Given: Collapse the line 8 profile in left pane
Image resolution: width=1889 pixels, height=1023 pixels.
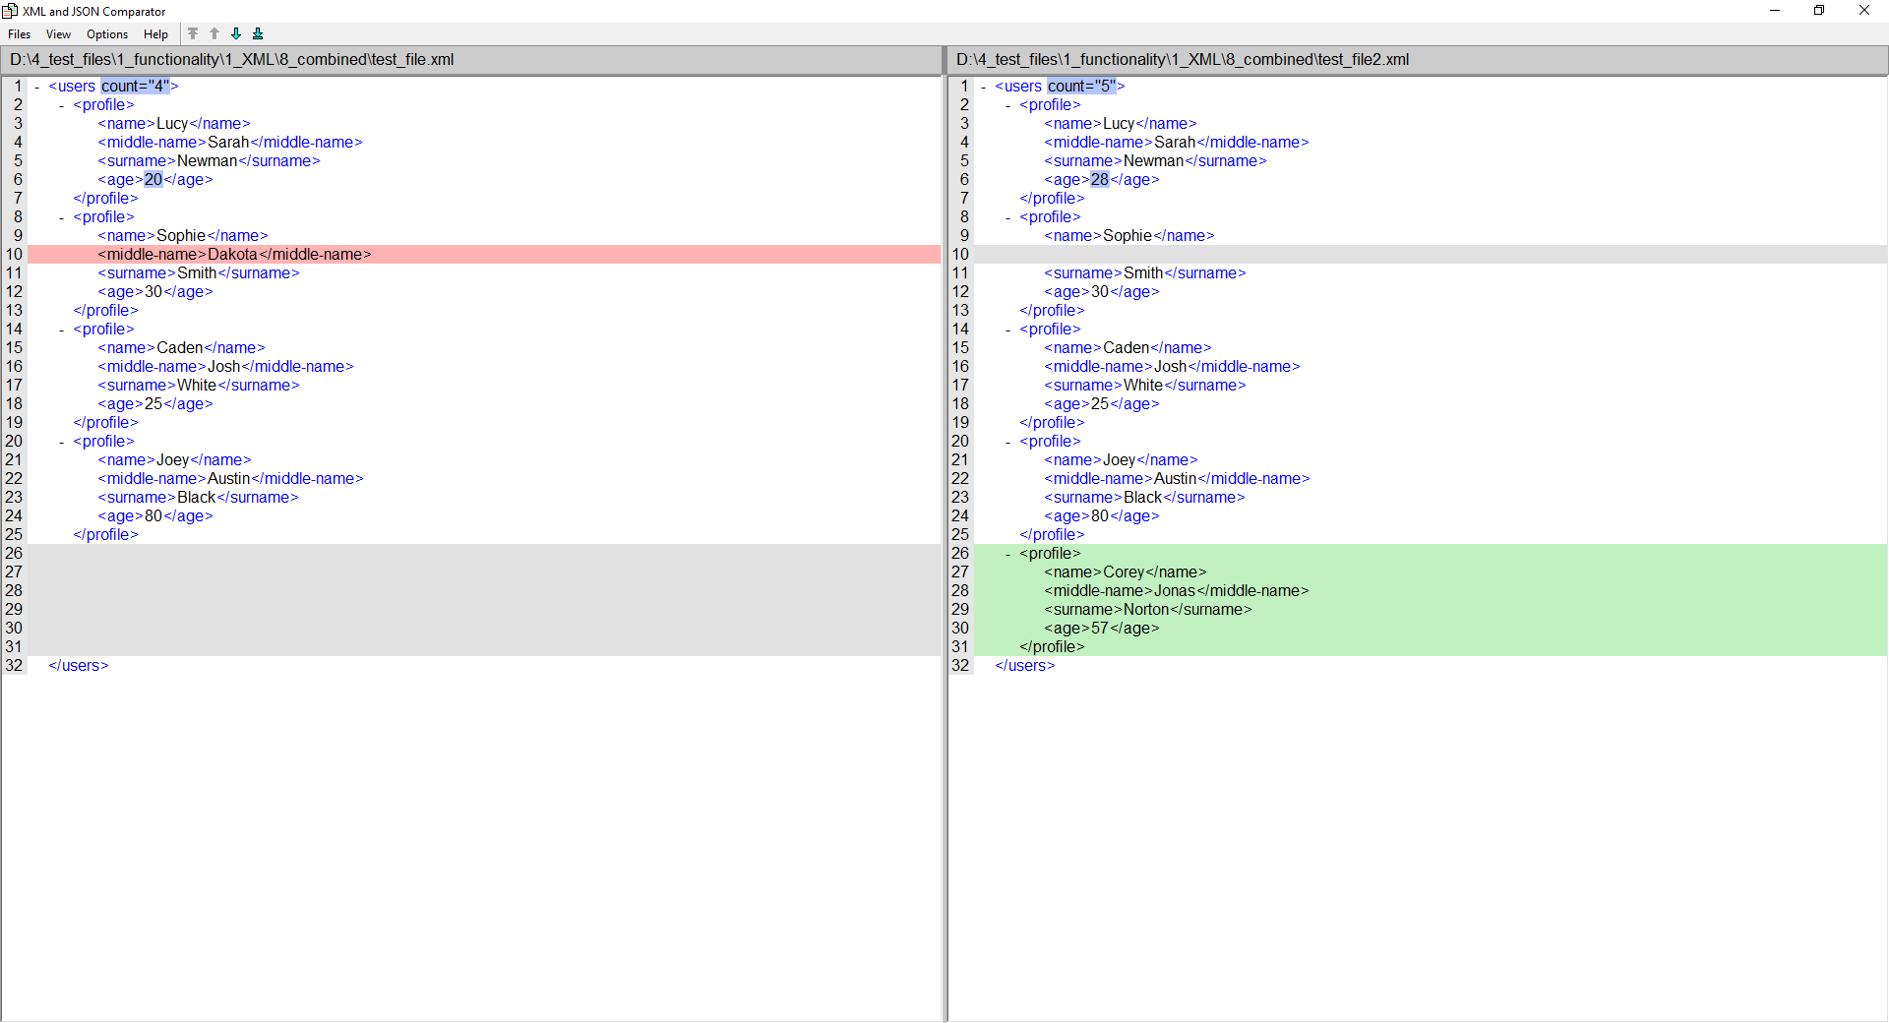Looking at the screenshot, I should coord(62,217).
